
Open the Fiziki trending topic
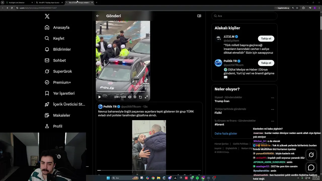(218, 113)
